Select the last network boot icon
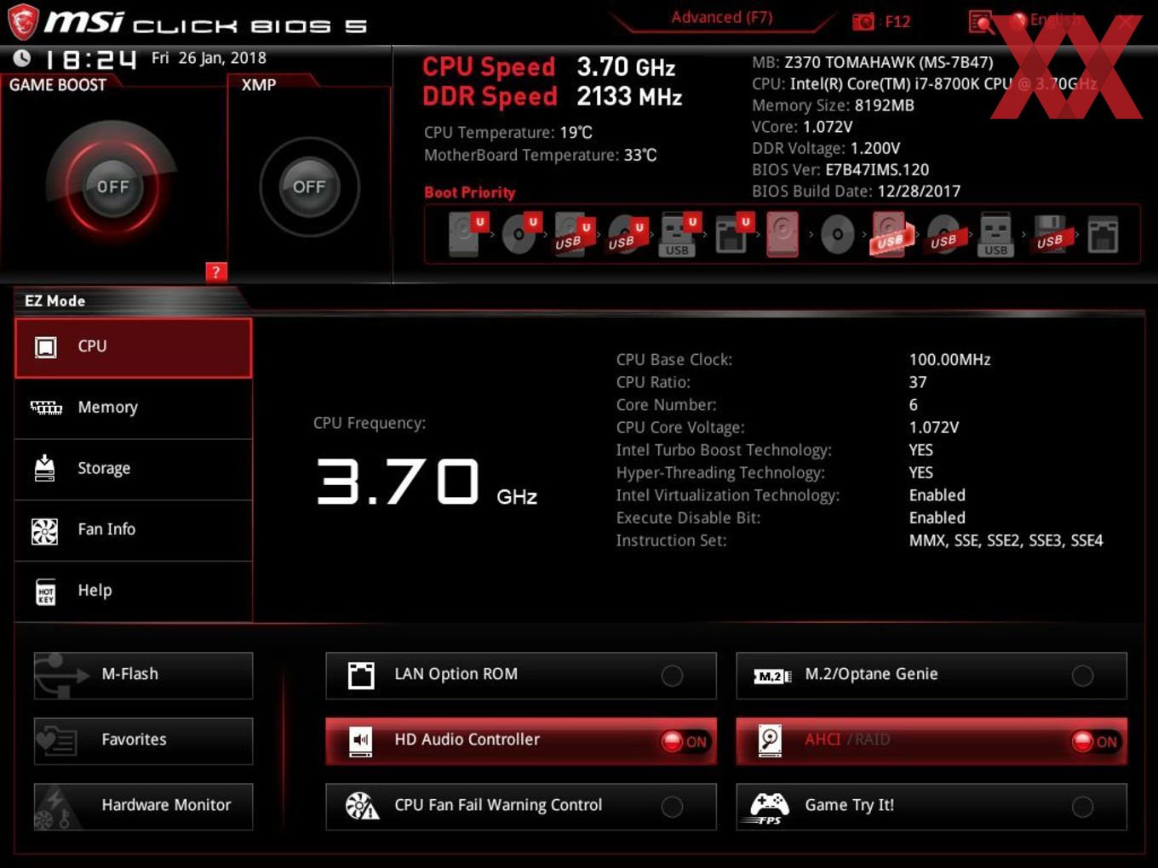This screenshot has width=1158, height=868. click(x=1103, y=234)
